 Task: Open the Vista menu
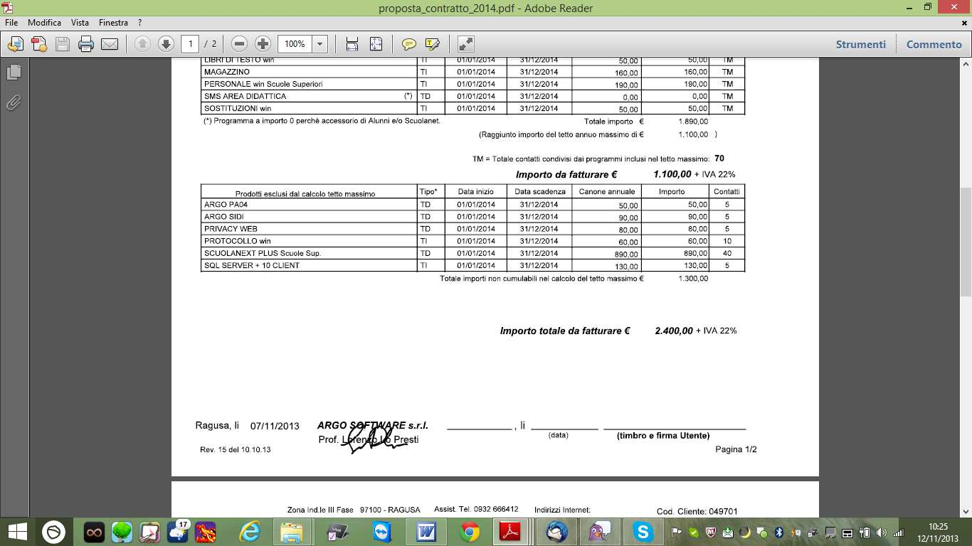tap(80, 23)
